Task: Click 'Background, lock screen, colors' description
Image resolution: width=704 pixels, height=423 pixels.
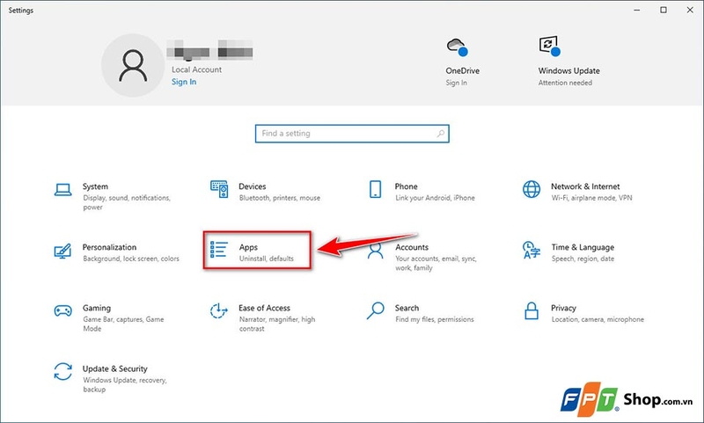Action: point(131,259)
